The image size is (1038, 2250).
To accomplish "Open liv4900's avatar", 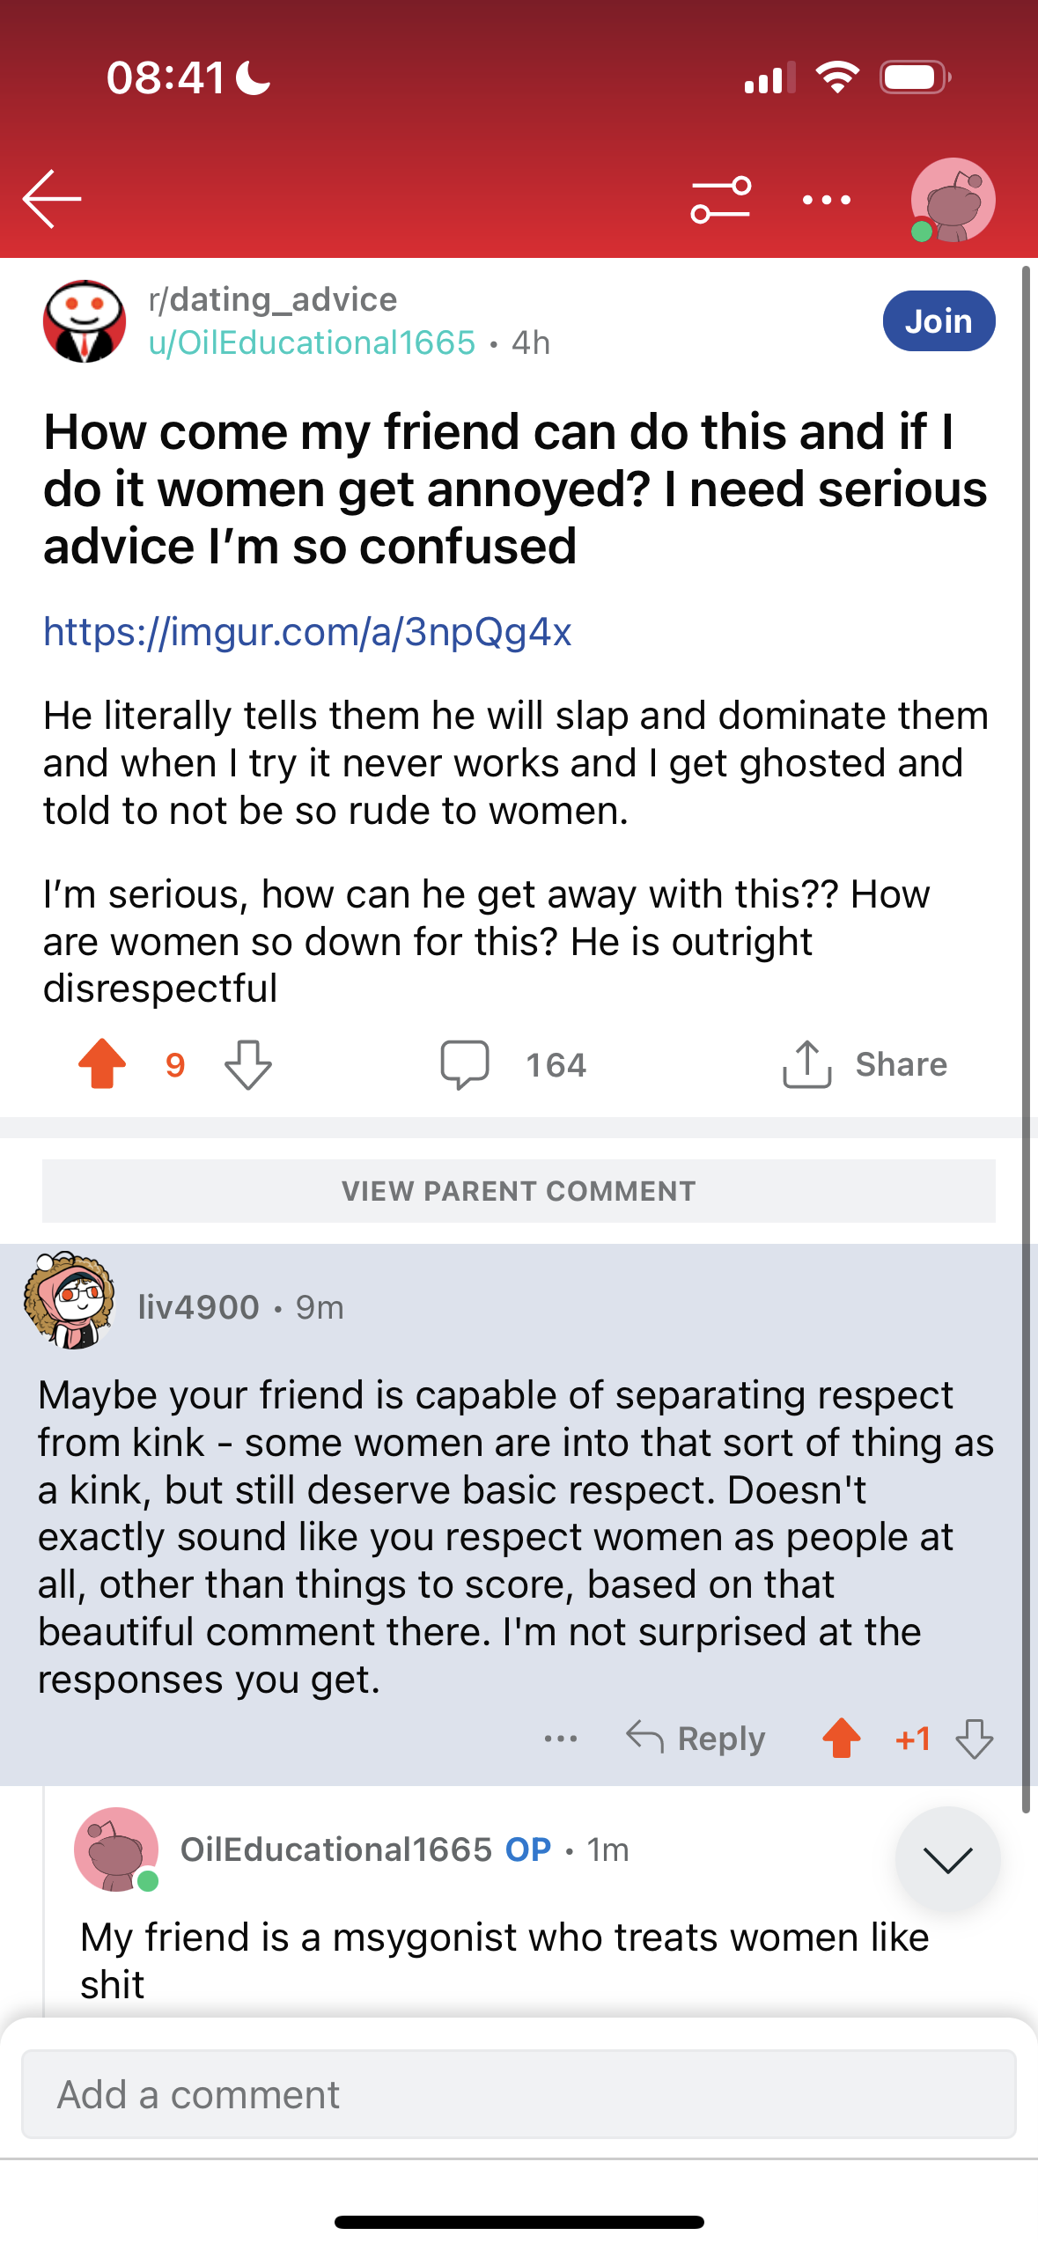I will 70,1300.
